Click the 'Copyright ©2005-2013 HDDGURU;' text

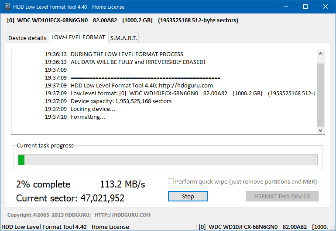[x=49, y=215]
